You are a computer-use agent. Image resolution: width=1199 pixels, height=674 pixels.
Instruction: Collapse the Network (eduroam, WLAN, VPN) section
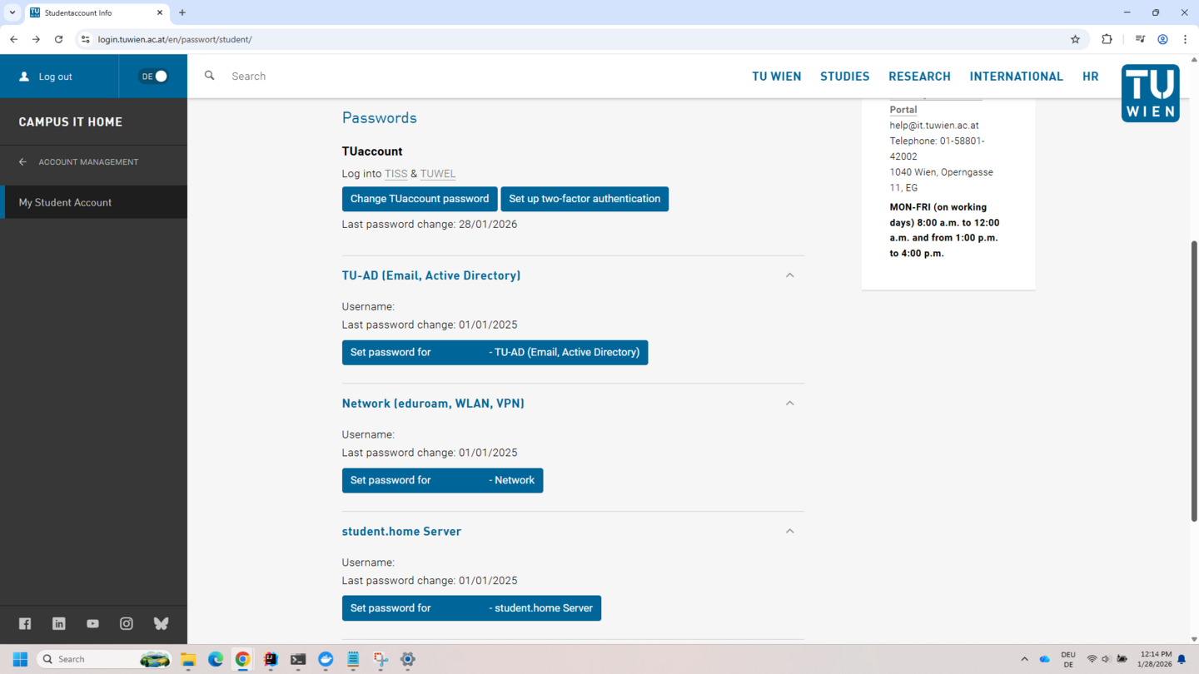(789, 404)
